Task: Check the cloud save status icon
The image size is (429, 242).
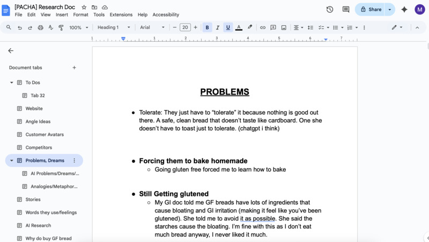Action: pos(105,8)
